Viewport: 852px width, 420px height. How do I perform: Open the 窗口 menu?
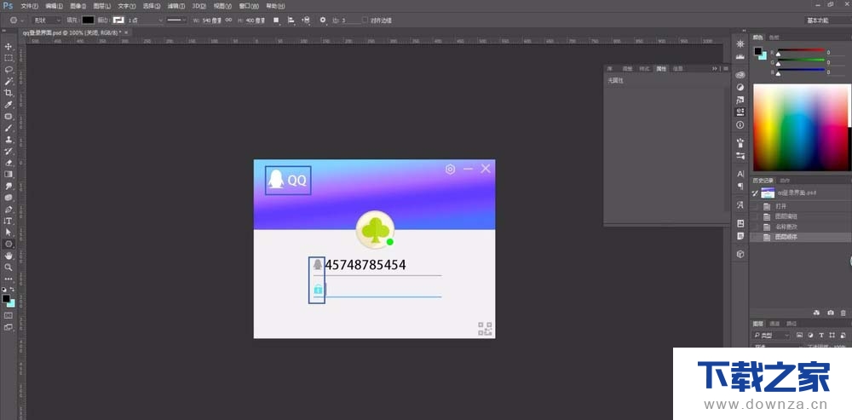(x=248, y=6)
